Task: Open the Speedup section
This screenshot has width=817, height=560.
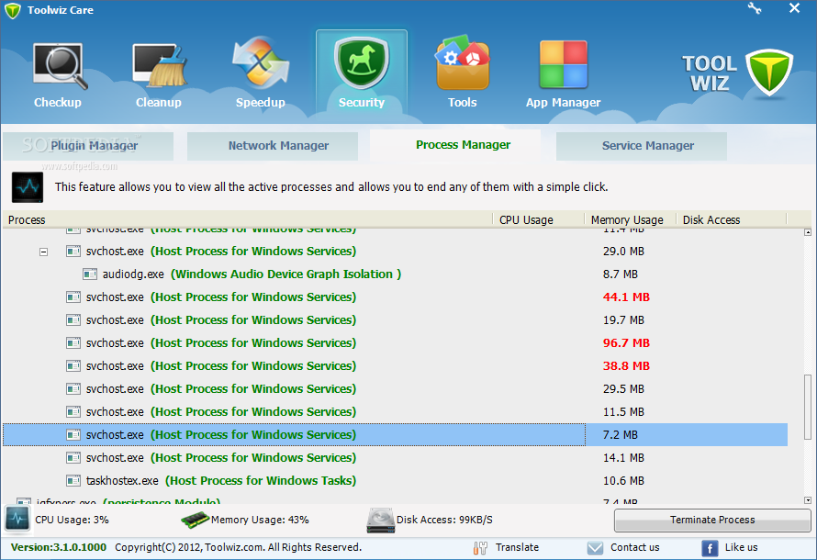Action: pyautogui.click(x=260, y=73)
